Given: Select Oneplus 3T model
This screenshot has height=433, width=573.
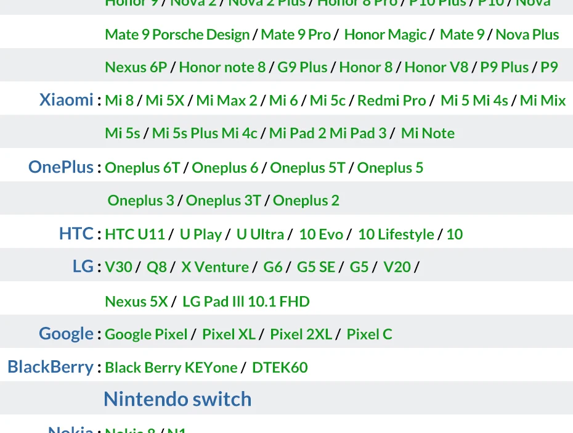Looking at the screenshot, I should pos(223,200).
